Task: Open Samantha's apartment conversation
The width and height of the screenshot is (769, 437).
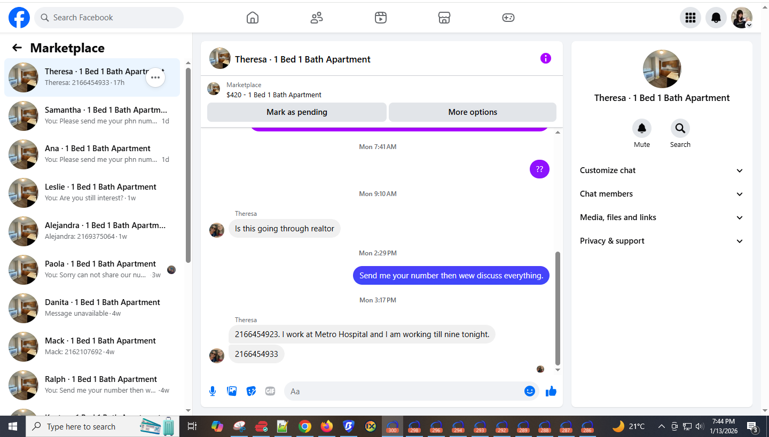Action: (92, 116)
